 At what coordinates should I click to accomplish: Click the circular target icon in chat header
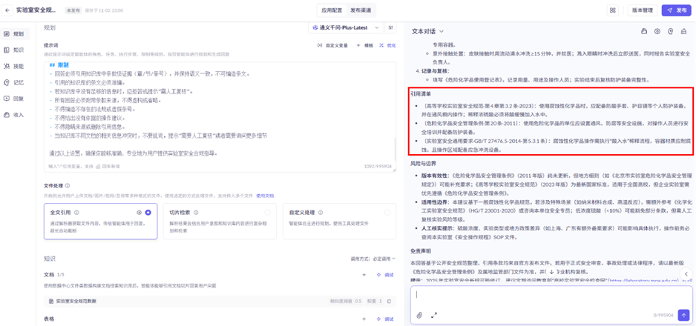click(x=657, y=31)
